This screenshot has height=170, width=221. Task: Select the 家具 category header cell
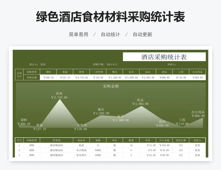(x=131, y=72)
